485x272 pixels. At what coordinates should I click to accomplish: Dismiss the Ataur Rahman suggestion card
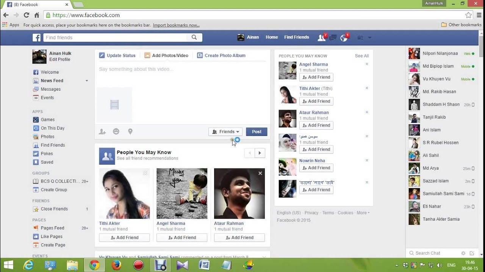(x=260, y=173)
